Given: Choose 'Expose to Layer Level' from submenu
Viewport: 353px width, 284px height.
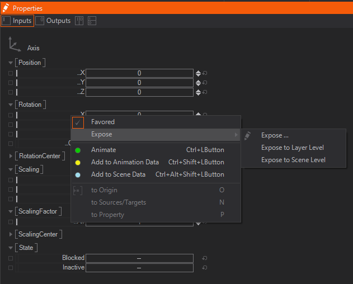Looking at the screenshot, I should [292, 148].
